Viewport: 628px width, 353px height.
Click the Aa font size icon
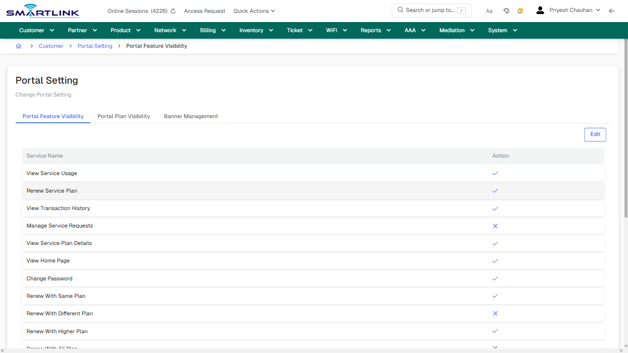click(x=489, y=11)
